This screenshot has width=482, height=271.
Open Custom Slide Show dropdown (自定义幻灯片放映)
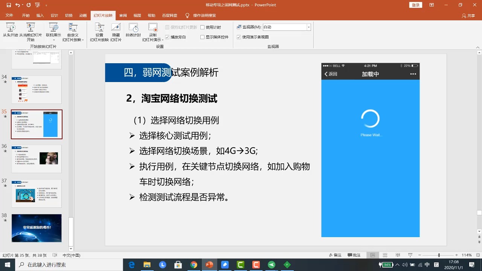click(73, 32)
